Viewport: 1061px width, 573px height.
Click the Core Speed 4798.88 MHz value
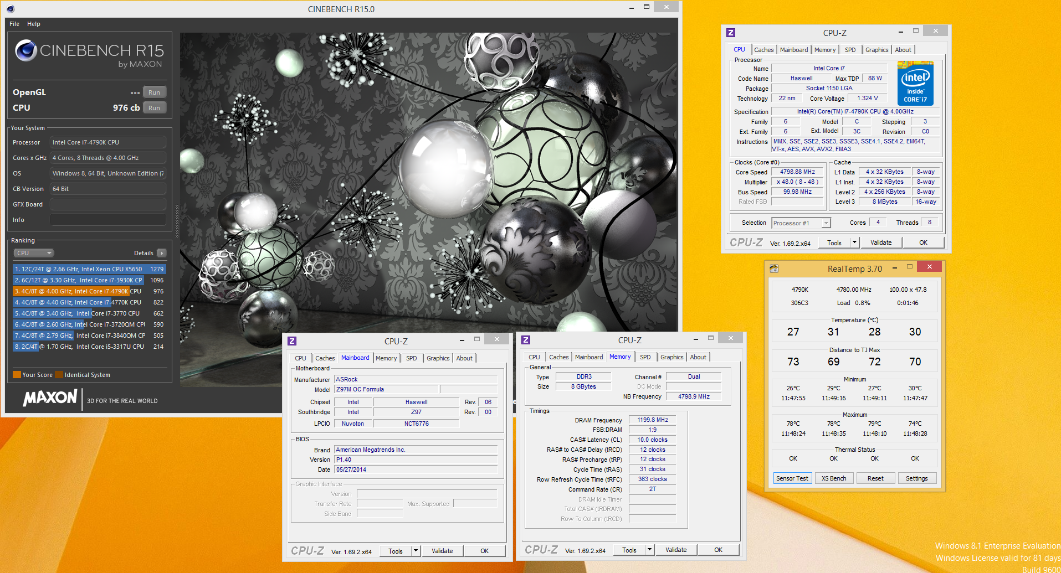coord(797,172)
